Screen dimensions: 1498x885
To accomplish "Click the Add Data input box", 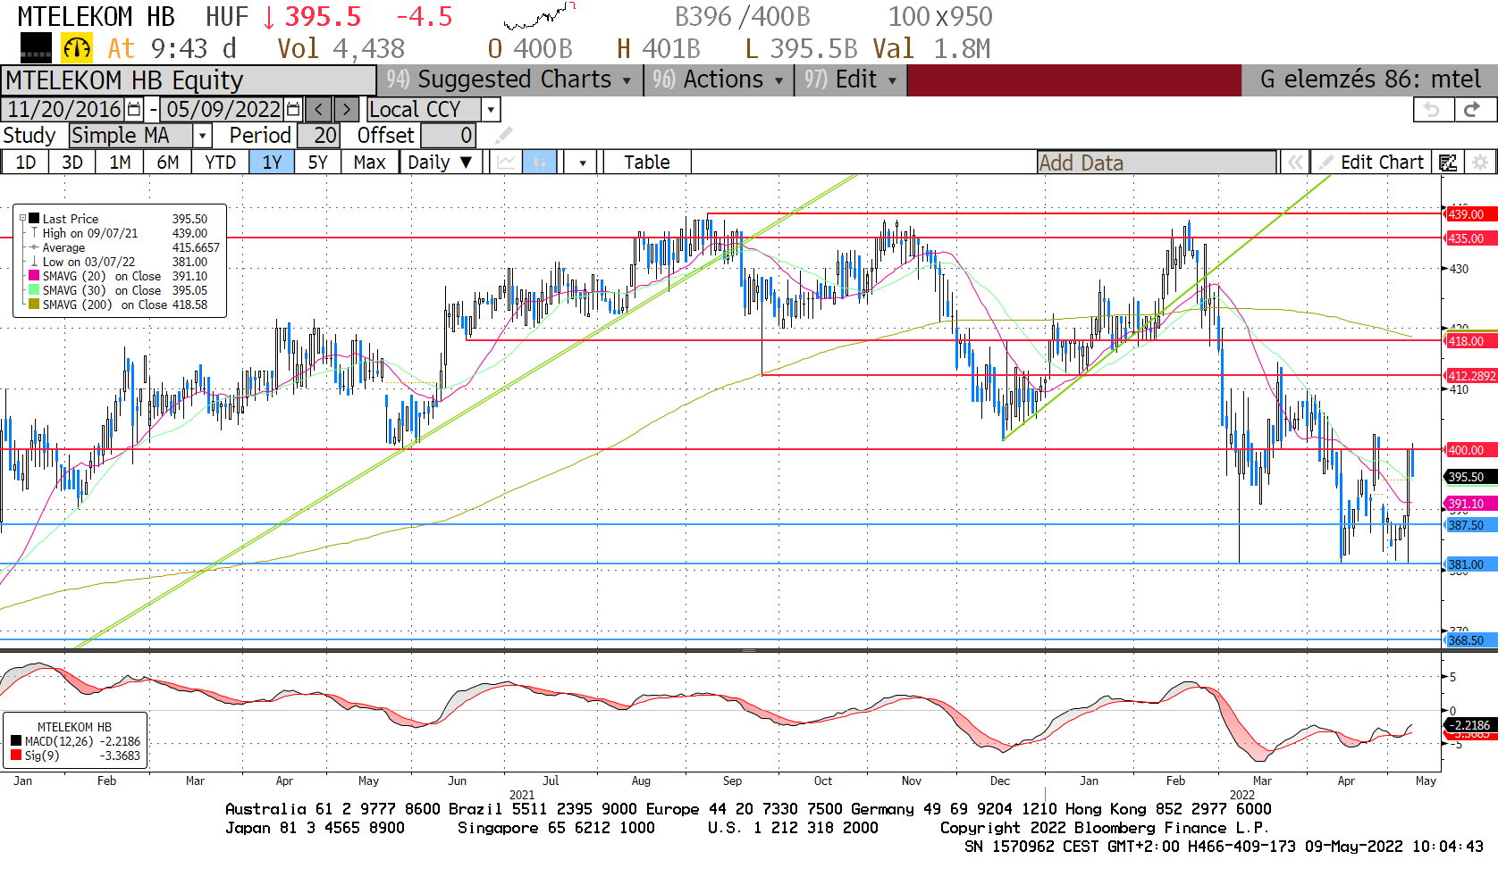I will [1157, 163].
